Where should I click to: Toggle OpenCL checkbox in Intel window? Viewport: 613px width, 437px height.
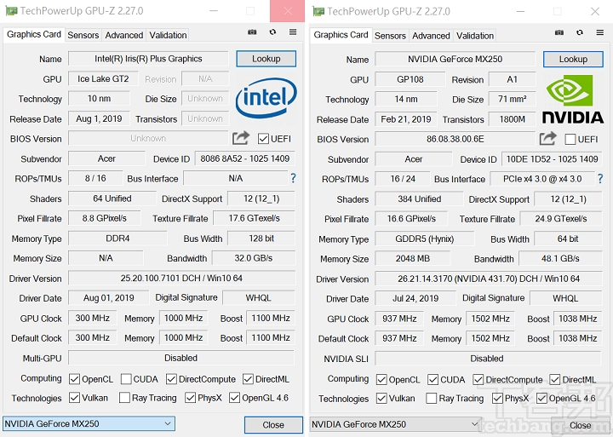click(74, 379)
